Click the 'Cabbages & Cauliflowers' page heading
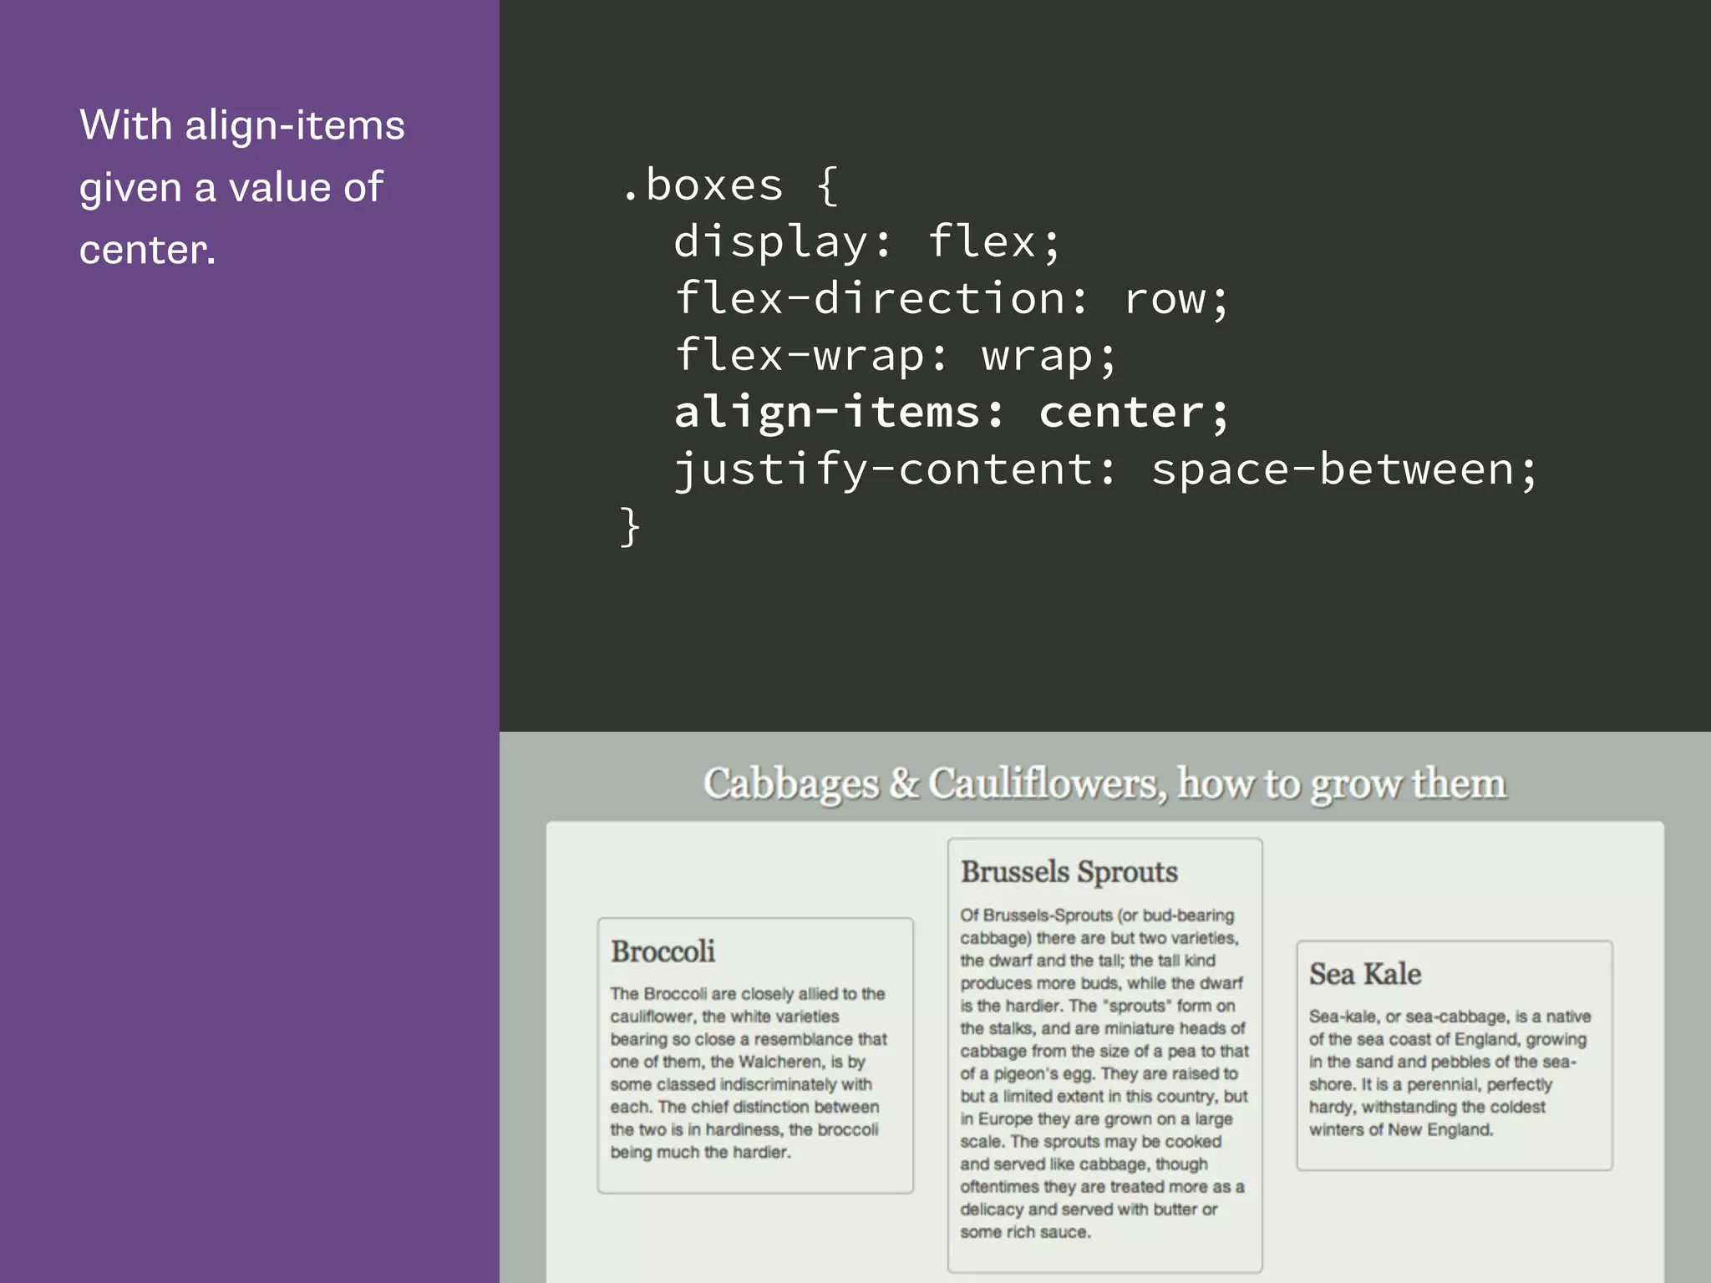 pos(1104,783)
